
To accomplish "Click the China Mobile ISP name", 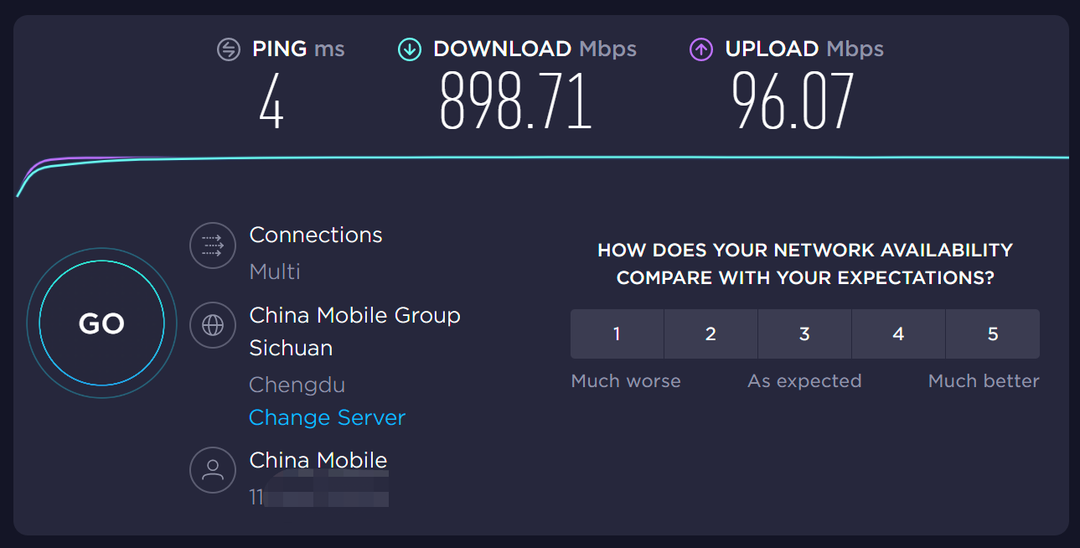I will 318,460.
